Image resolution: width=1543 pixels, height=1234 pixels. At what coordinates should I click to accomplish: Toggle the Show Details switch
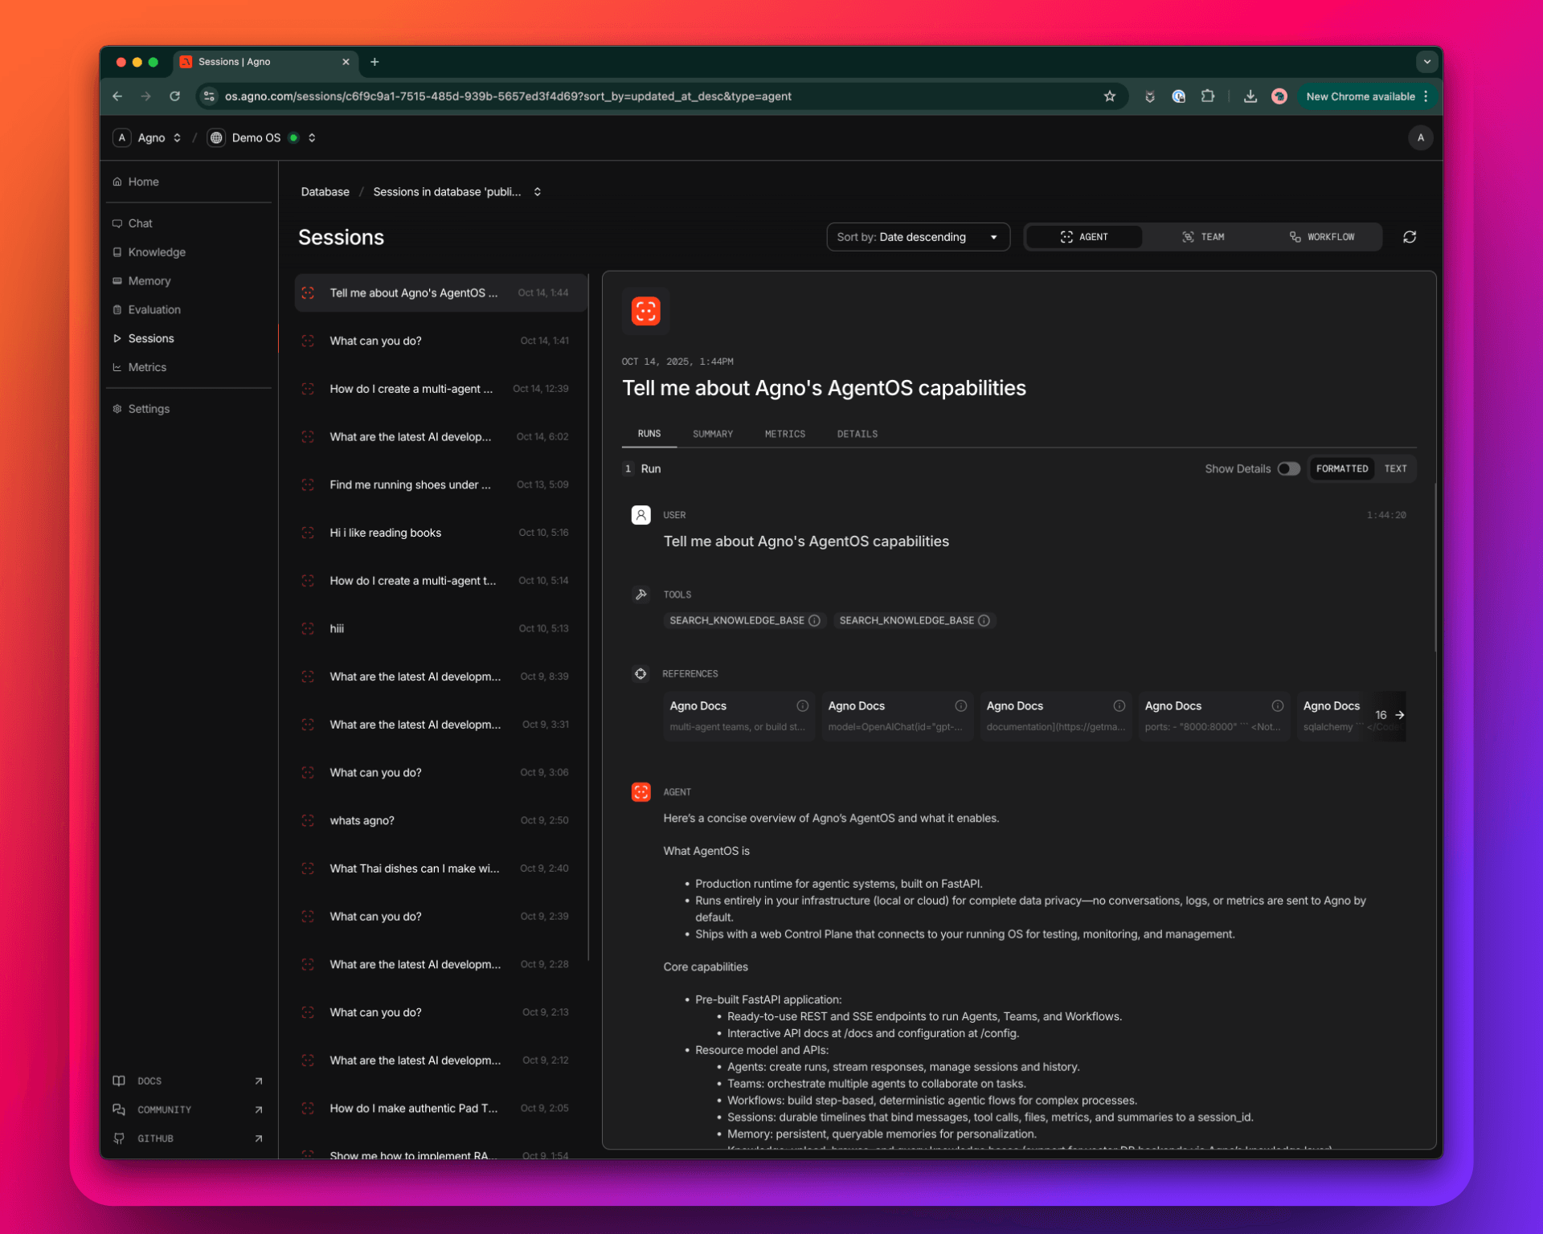1288,468
